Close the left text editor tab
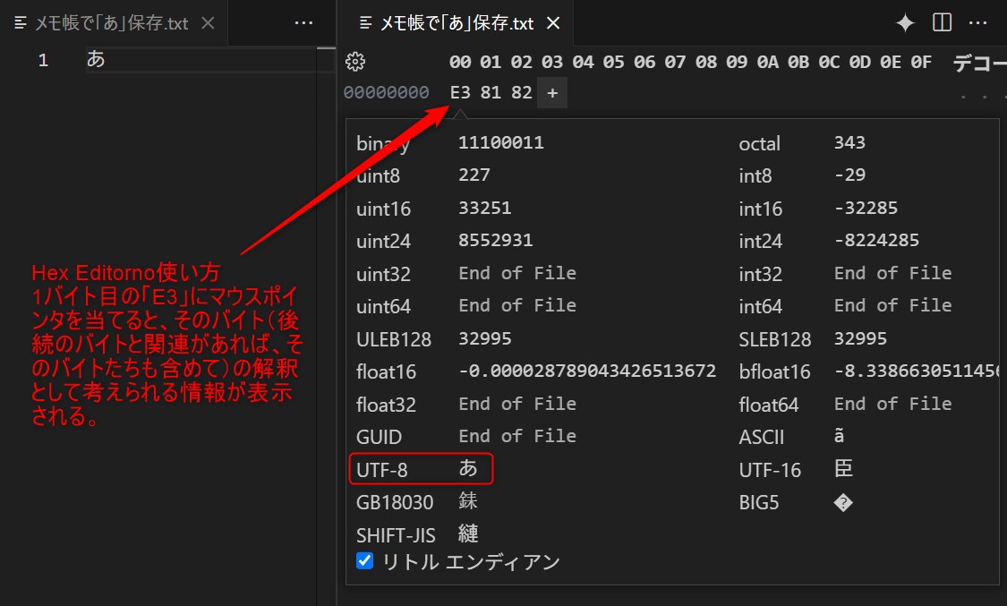 (206, 22)
